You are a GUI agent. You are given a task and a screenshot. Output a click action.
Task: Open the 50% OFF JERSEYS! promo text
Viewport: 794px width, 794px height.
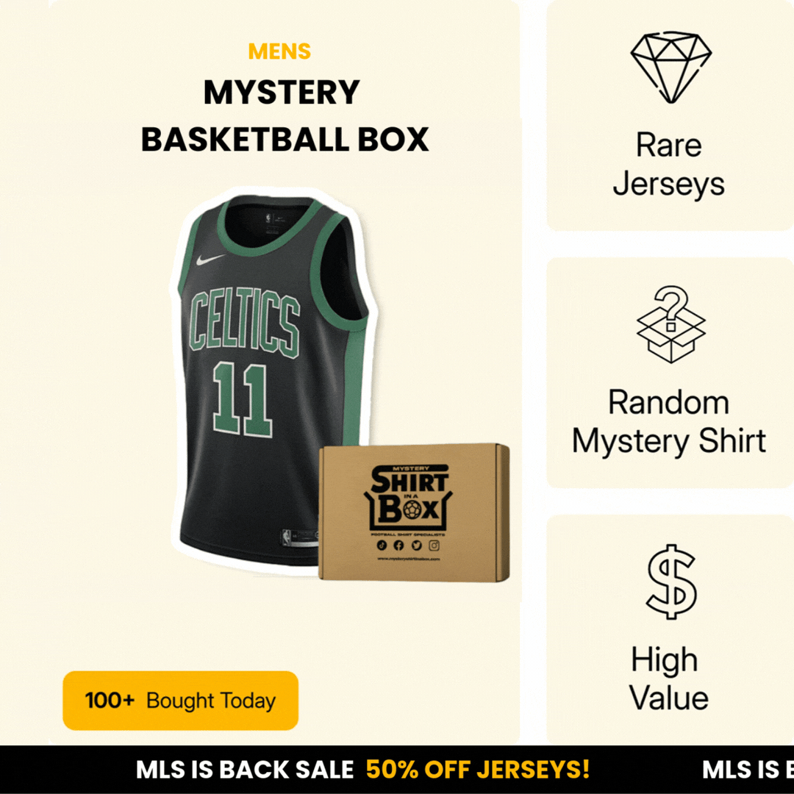click(x=478, y=770)
